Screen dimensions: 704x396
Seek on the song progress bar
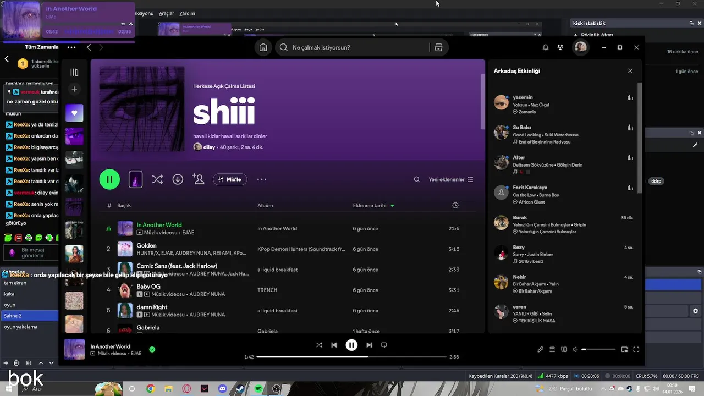[x=351, y=357]
